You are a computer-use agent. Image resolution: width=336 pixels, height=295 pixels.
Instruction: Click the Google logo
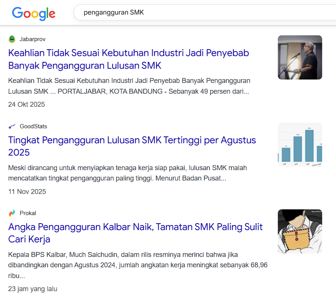click(x=34, y=13)
